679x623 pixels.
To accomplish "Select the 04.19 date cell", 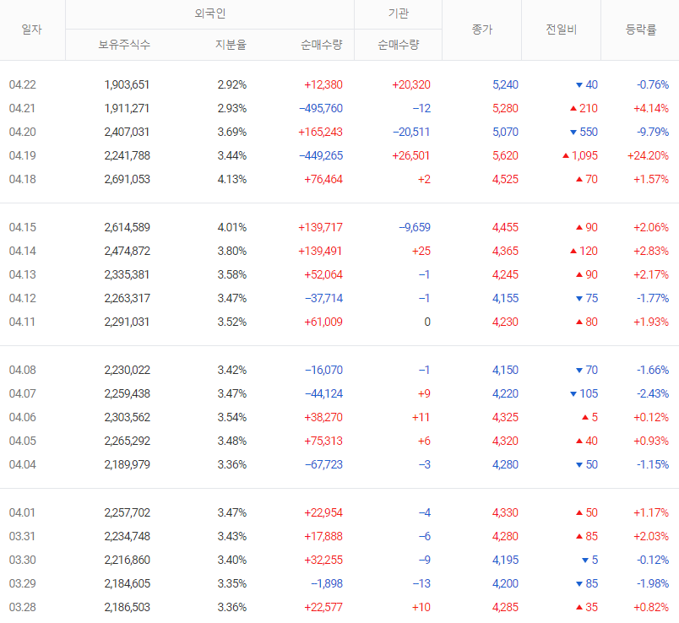I will point(23,155).
